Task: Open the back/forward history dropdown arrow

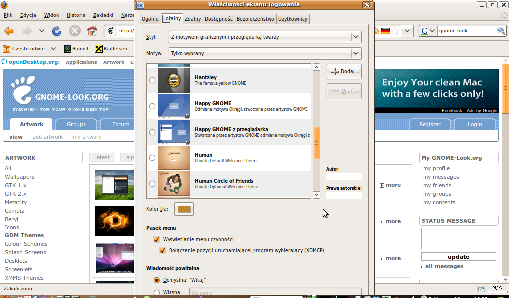Action: 42,31
